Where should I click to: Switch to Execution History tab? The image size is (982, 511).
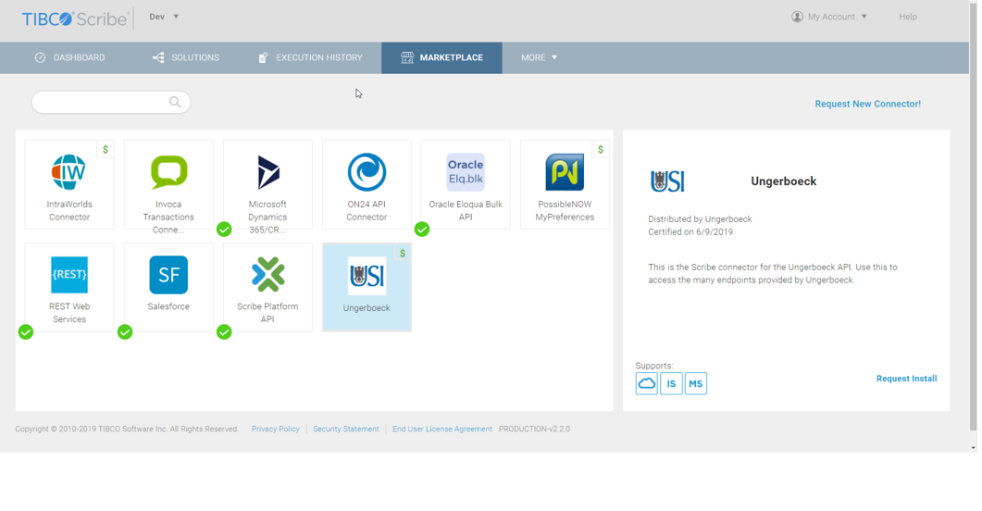click(310, 57)
